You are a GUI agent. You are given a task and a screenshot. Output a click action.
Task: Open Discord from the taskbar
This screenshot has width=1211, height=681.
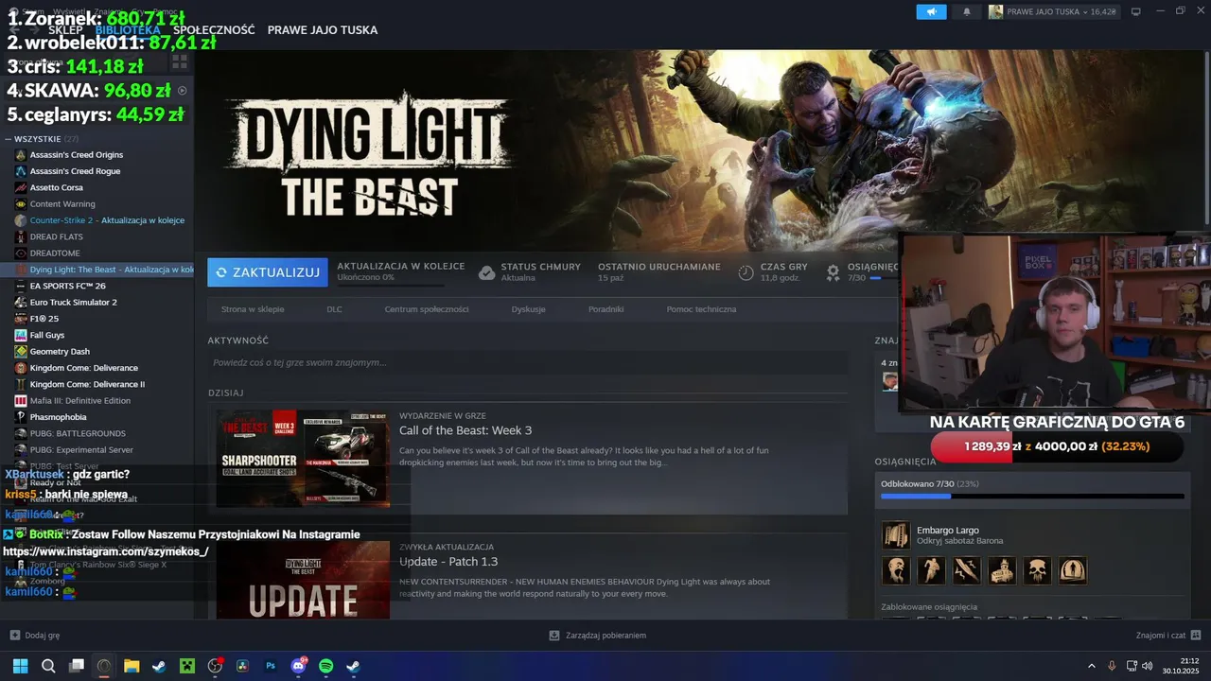[299, 666]
